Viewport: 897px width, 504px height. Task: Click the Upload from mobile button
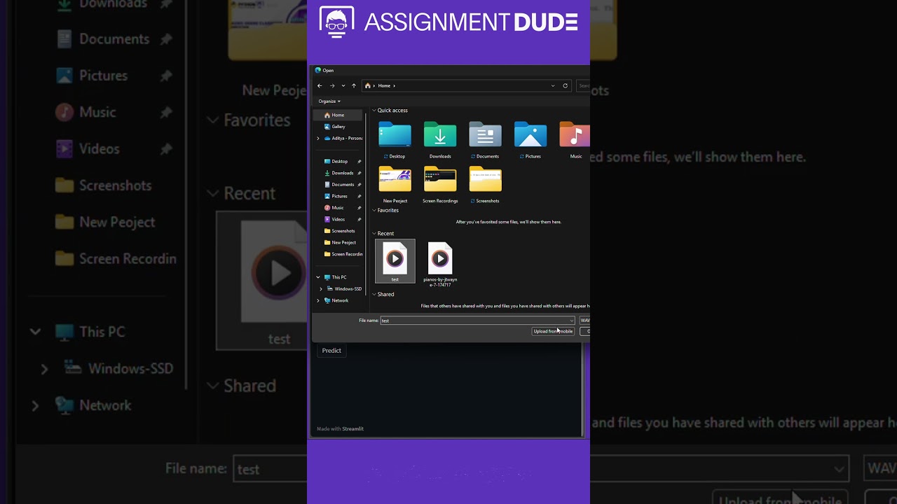(553, 331)
